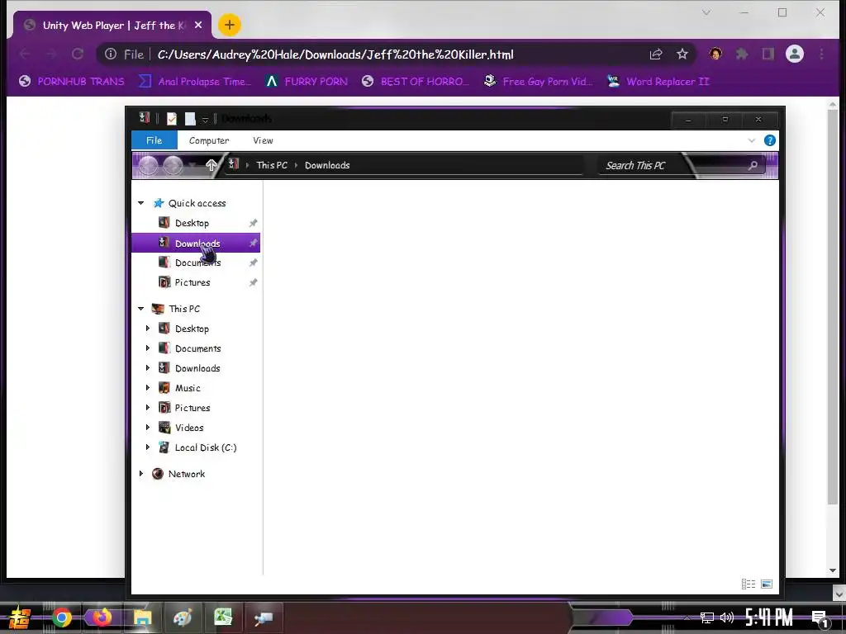This screenshot has height=634, width=846.
Task: Open Excel from the taskbar
Action: pyautogui.click(x=223, y=617)
